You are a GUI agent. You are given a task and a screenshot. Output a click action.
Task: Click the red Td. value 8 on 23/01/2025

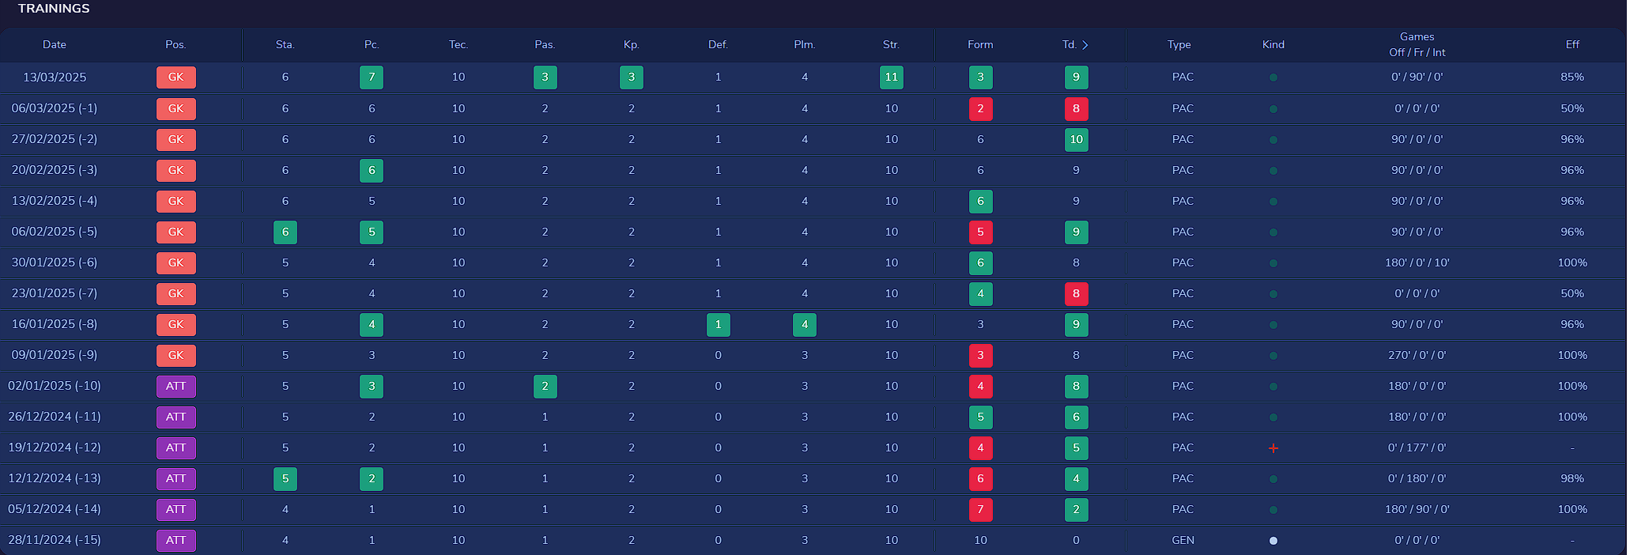click(1076, 293)
